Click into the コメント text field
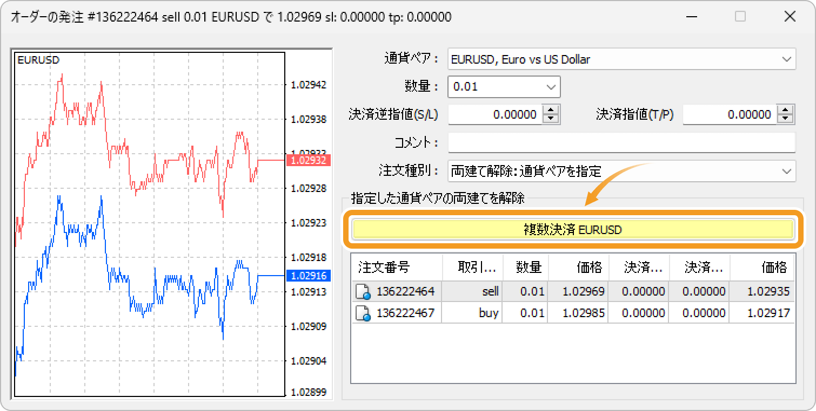The height and width of the screenshot is (411, 816). point(621,143)
